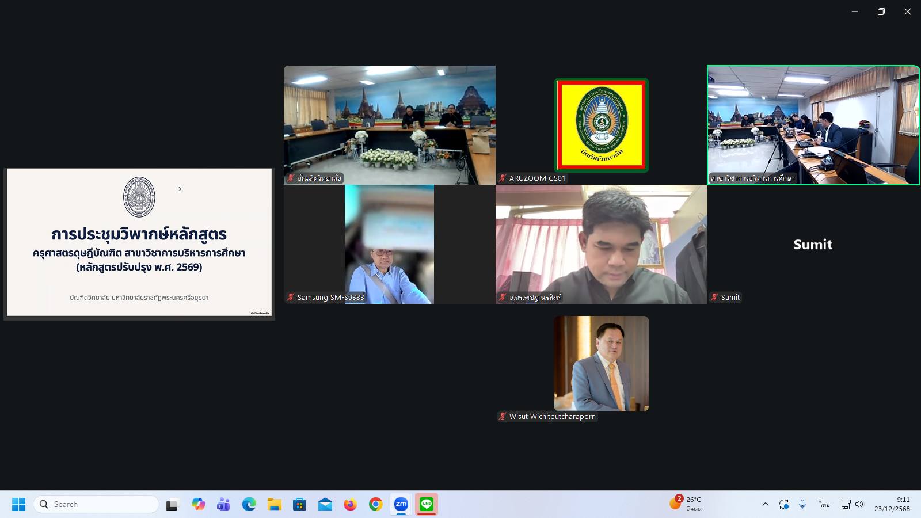Open Microsoft Teams from the taskbar
This screenshot has height=518, width=921.
(223, 504)
